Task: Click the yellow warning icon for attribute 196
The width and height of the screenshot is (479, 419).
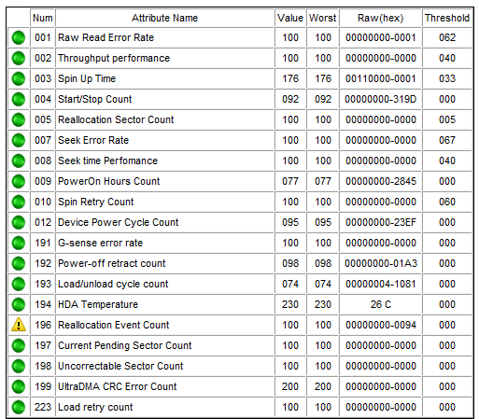Action: (19, 325)
